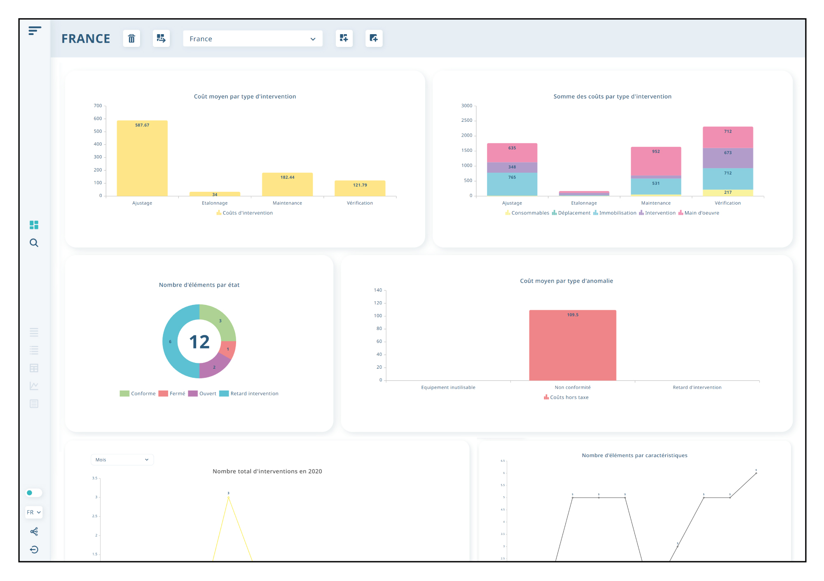Click the logout icon in the sidebar
The image size is (824, 581).
[x=34, y=549]
